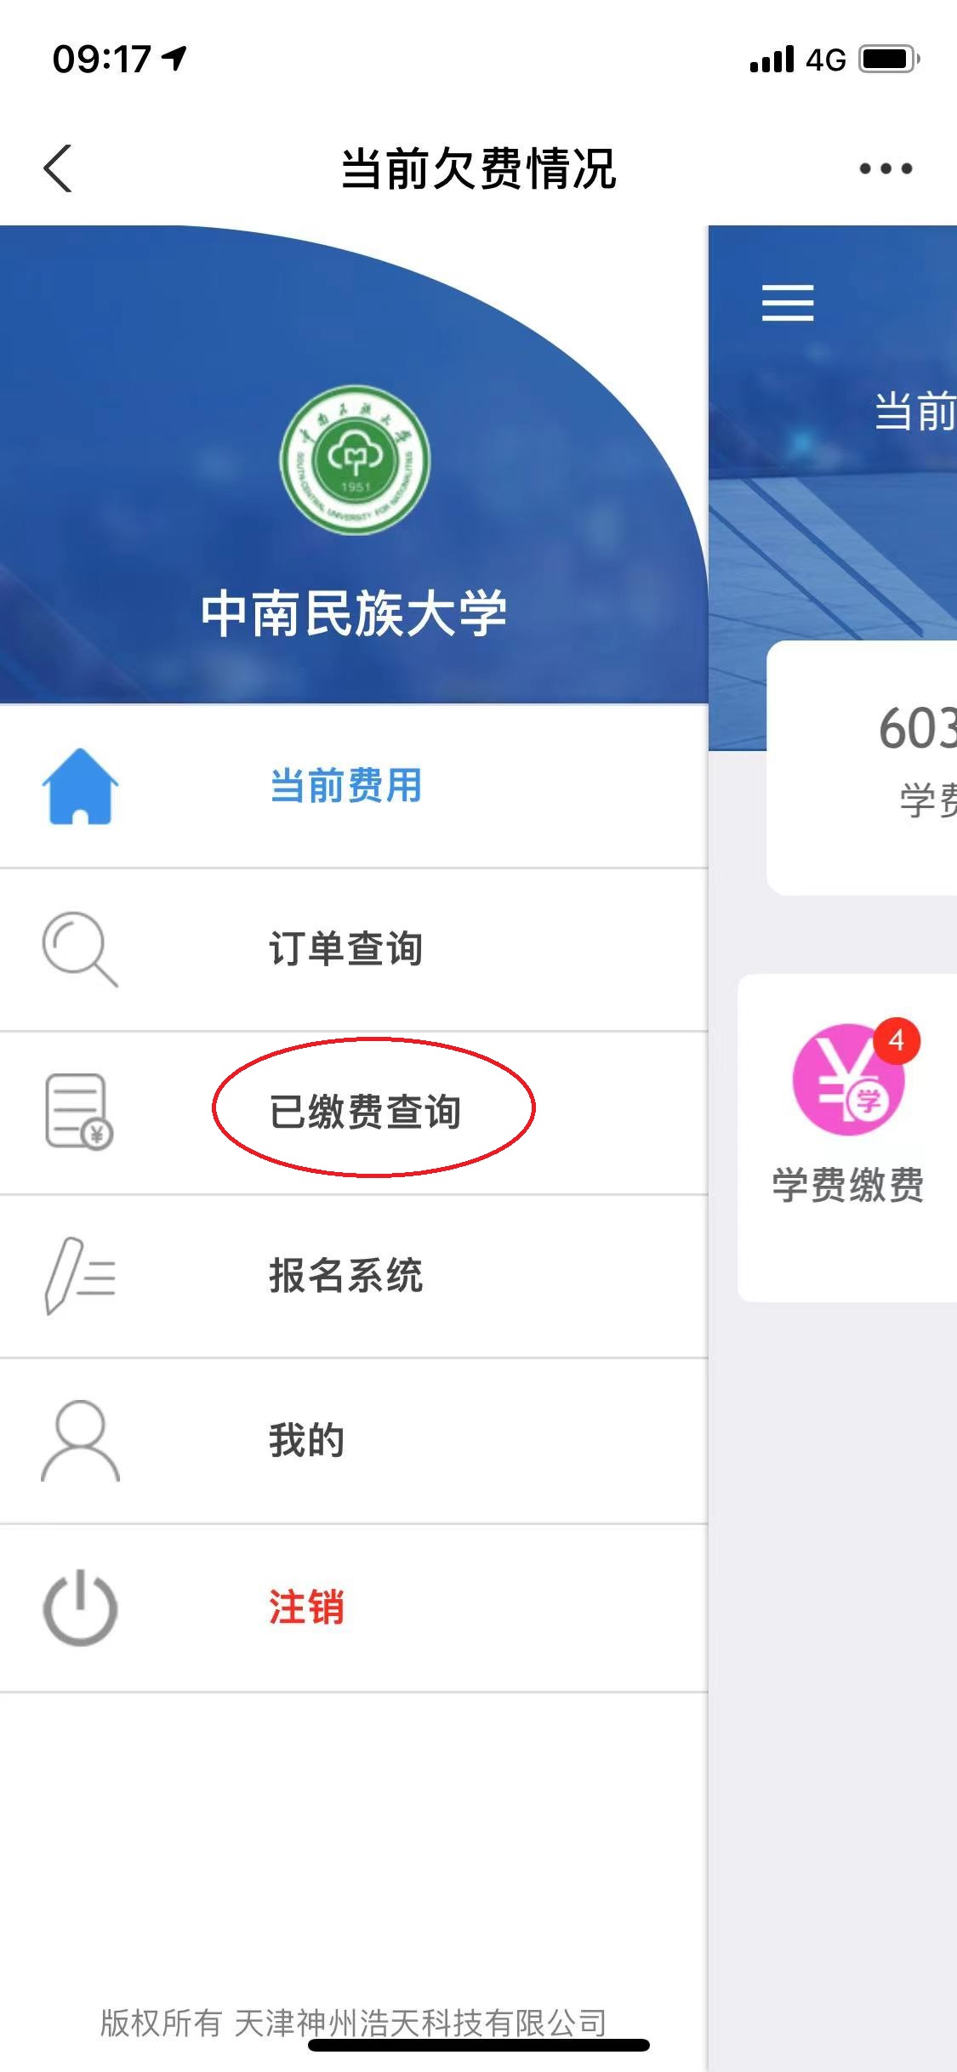Click the magnifier order search icon

(x=80, y=949)
